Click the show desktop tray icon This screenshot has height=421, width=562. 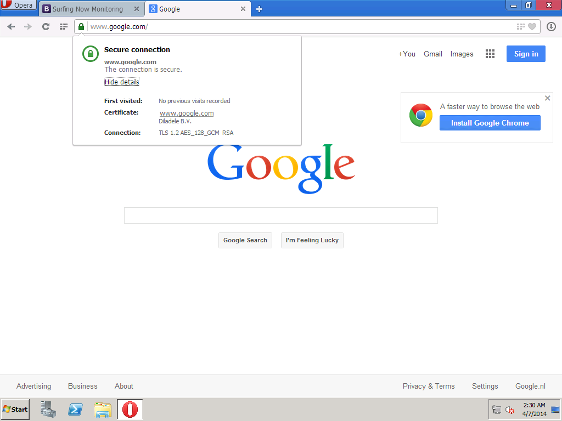tap(555, 409)
